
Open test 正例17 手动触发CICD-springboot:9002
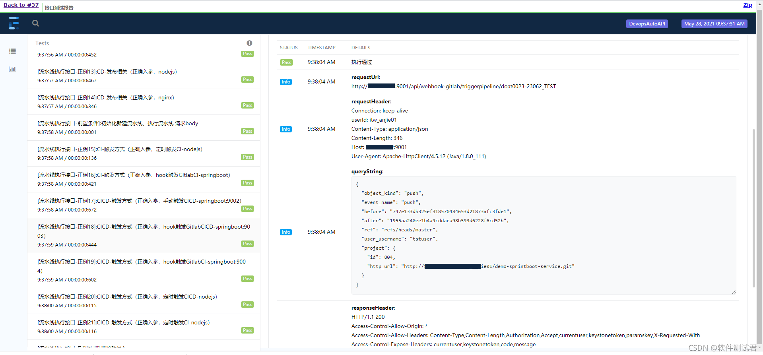tap(144, 205)
